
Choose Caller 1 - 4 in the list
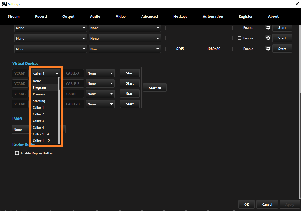[45, 134]
